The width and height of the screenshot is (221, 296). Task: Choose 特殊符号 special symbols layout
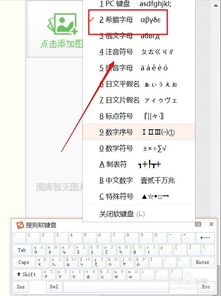point(139,197)
